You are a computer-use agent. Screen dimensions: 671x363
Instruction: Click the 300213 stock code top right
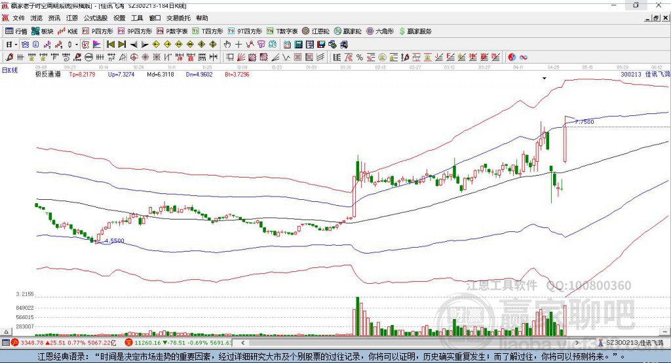click(x=631, y=75)
